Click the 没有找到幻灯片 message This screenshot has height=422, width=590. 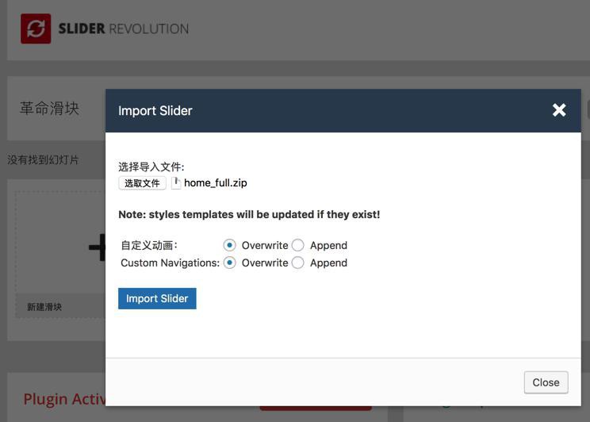tap(43, 159)
